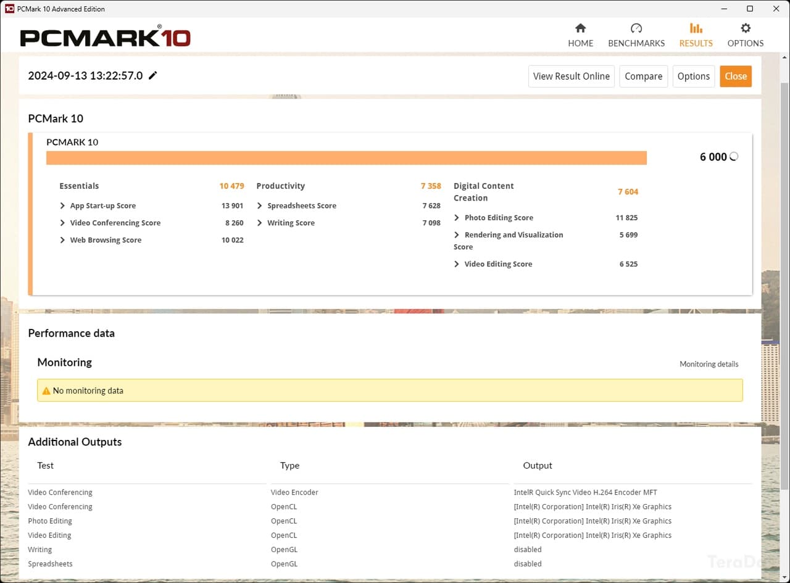Click the Writing value 7 098
This screenshot has width=790, height=583.
pos(431,223)
